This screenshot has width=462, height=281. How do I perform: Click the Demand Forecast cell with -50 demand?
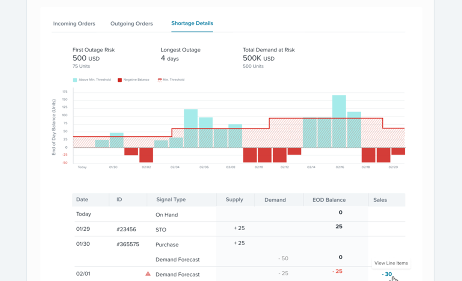tap(178, 260)
